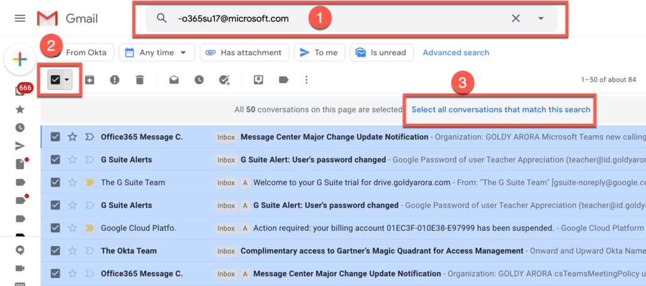Mark selected conversations as read
The height and width of the screenshot is (286, 646).
tap(174, 79)
